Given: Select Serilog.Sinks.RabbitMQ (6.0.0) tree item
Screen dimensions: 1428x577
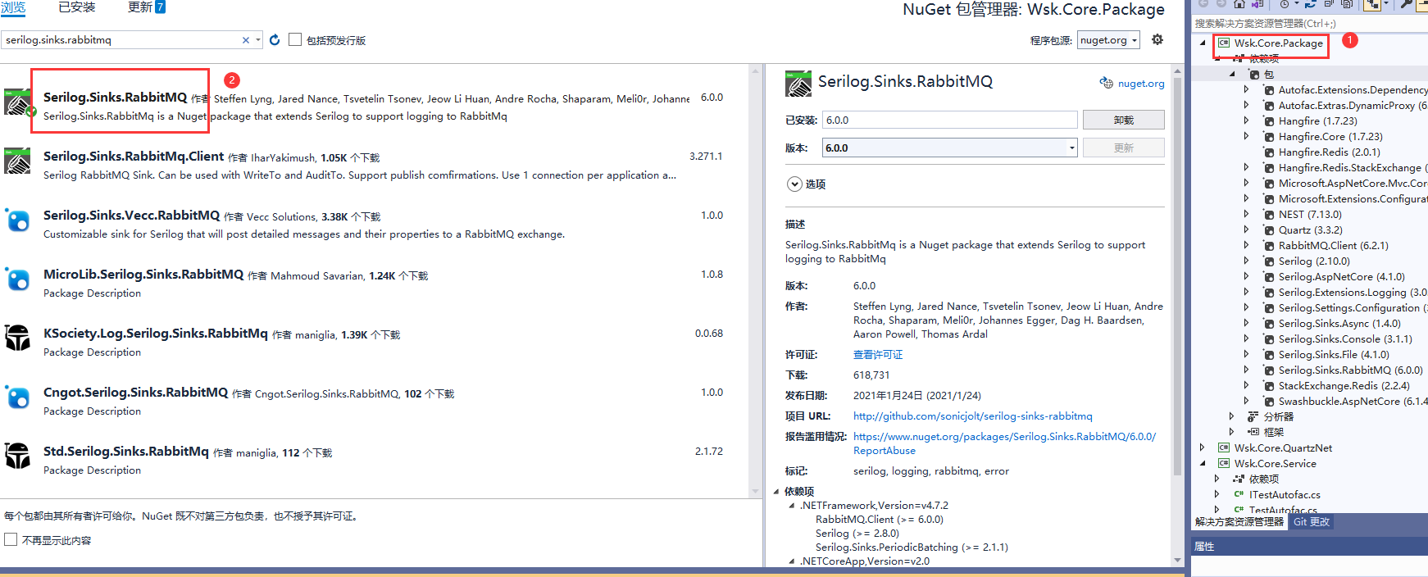Looking at the screenshot, I should coord(1350,370).
